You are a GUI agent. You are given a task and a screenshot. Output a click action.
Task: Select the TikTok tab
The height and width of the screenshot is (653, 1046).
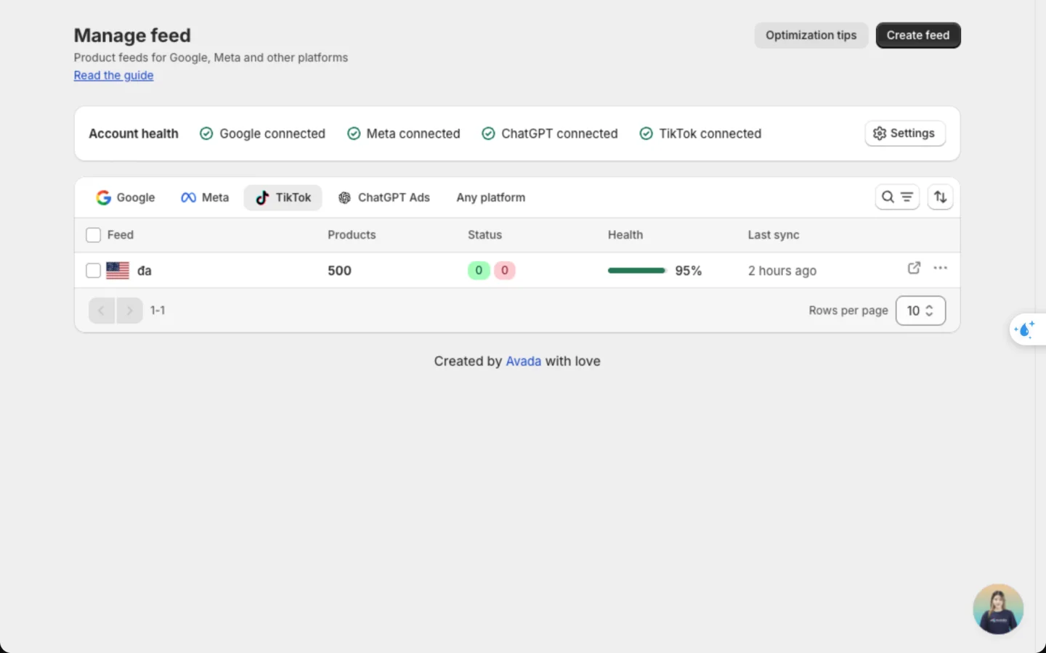[283, 197]
